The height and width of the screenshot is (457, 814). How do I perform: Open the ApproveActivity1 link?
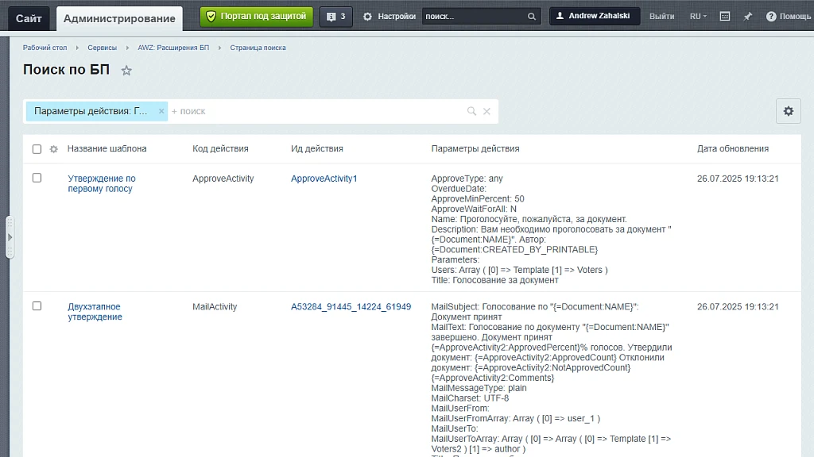(324, 179)
